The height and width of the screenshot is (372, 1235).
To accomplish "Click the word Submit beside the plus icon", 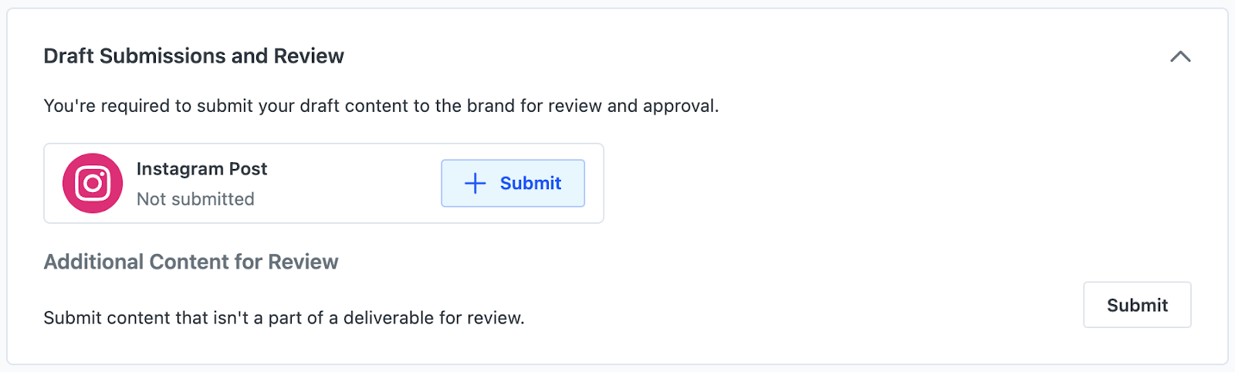I will [x=530, y=183].
